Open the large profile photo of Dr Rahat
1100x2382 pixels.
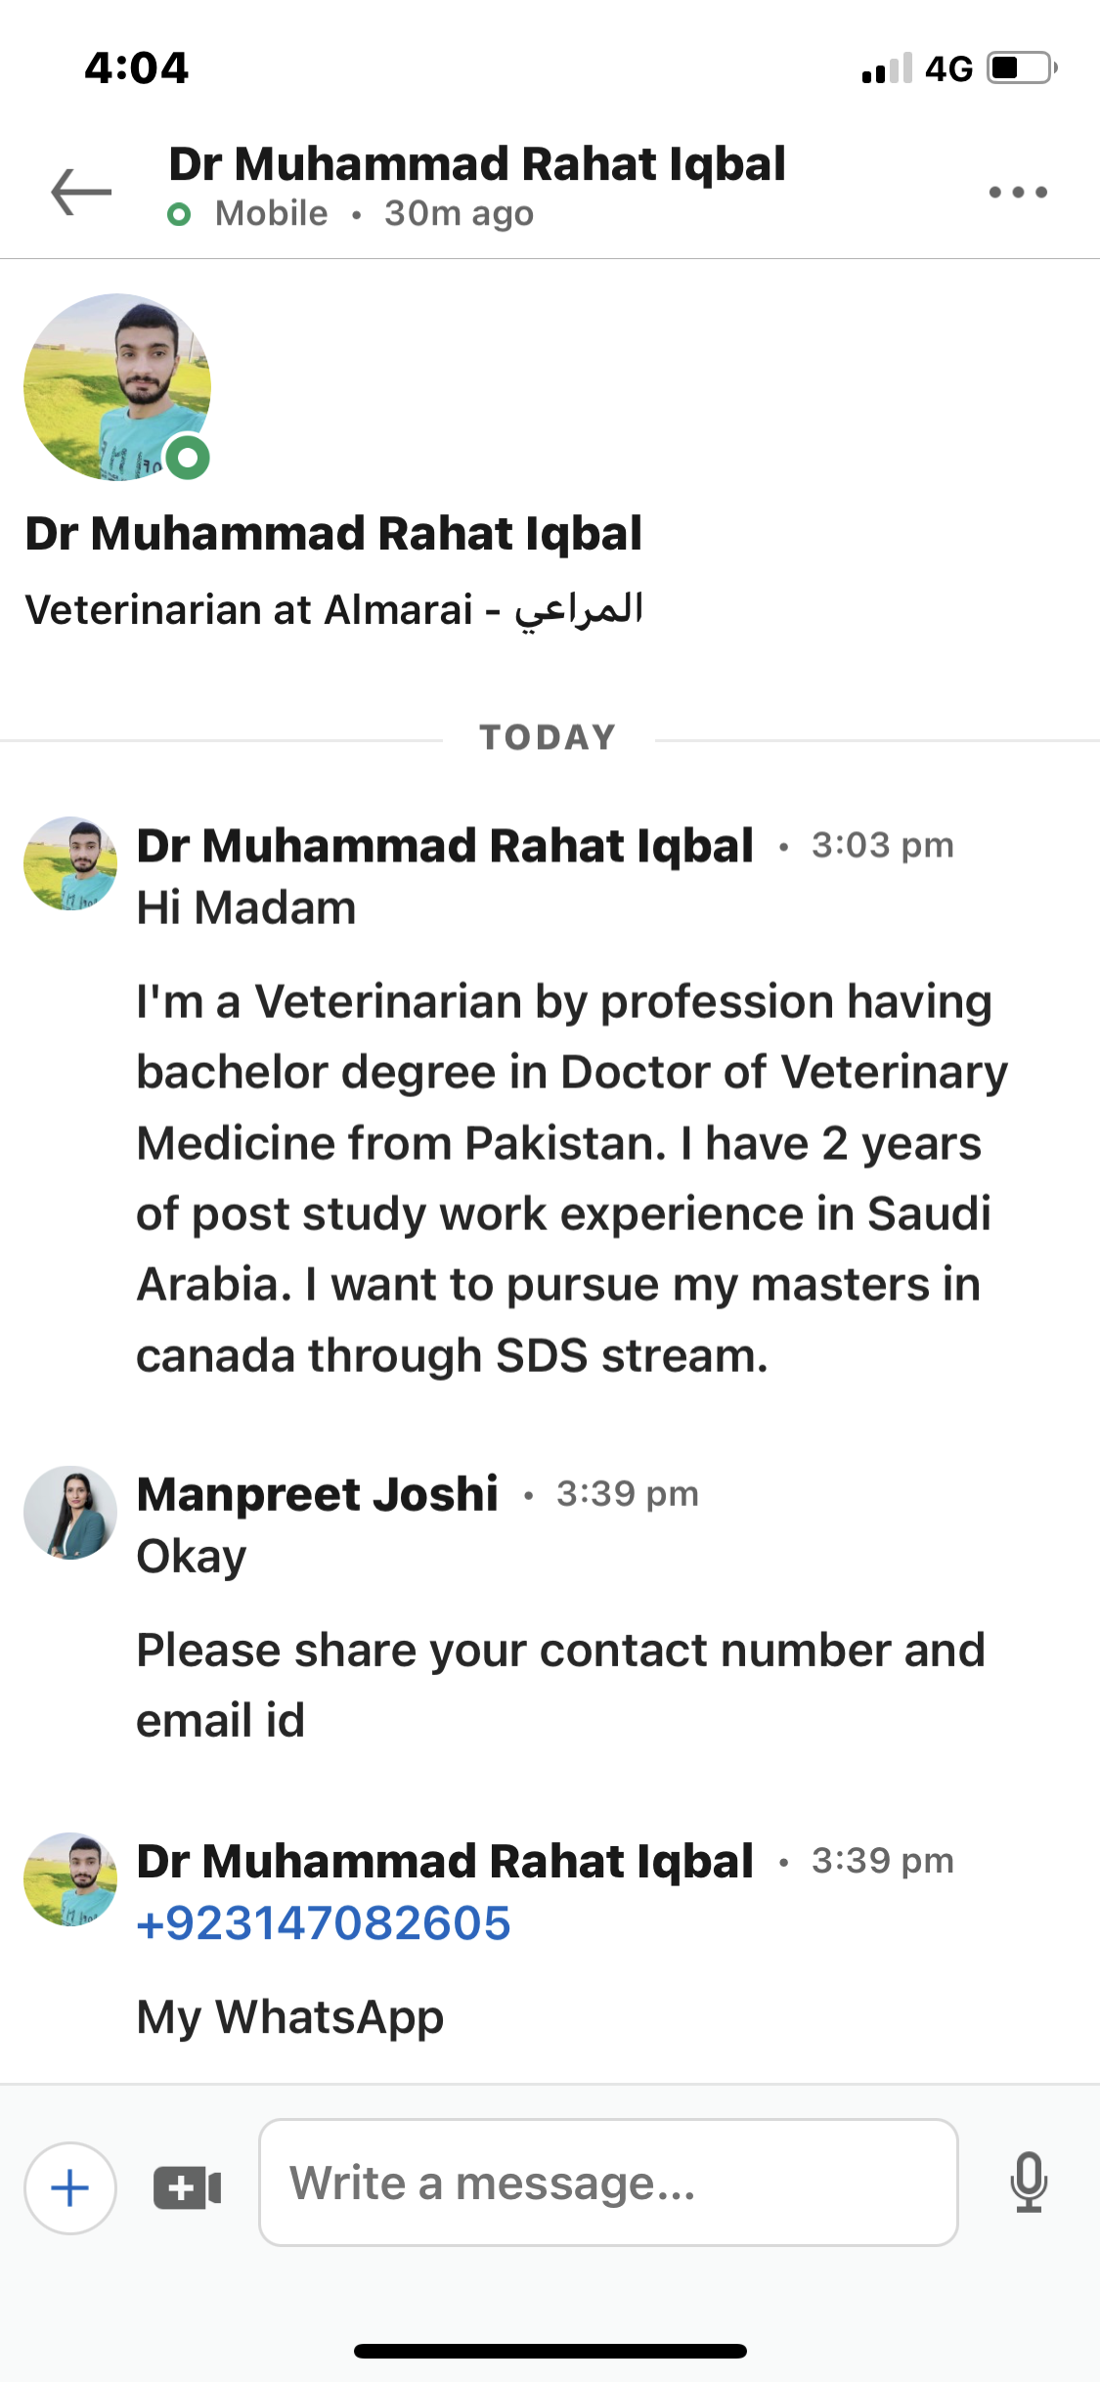click(x=117, y=387)
